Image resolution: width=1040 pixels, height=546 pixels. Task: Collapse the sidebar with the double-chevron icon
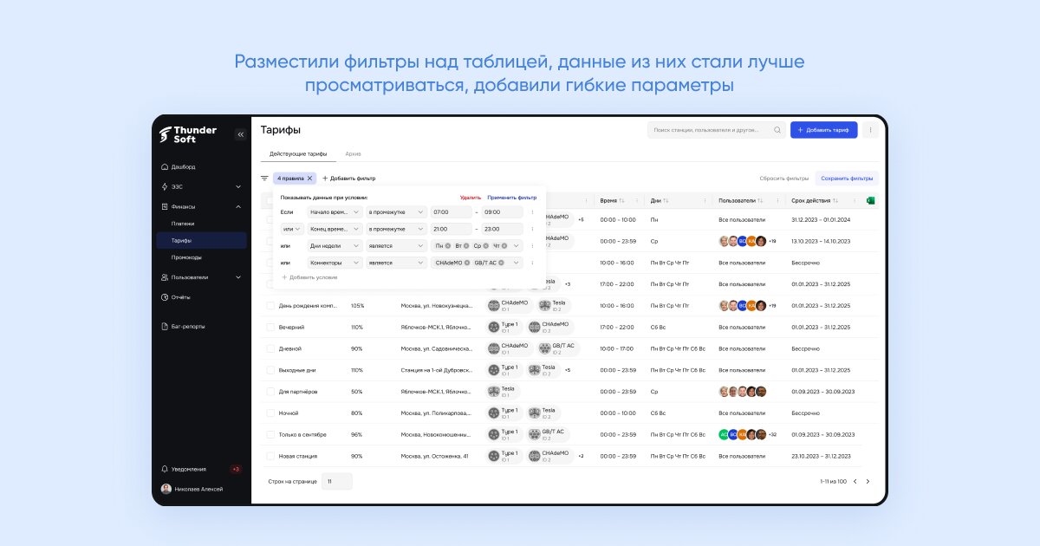pyautogui.click(x=240, y=134)
